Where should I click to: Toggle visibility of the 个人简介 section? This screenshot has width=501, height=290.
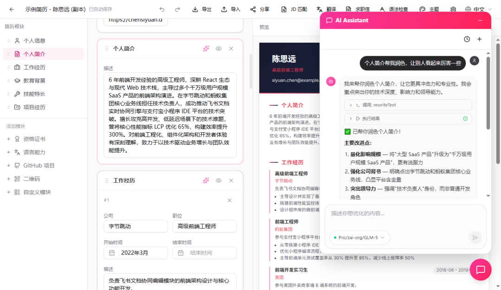[x=218, y=49]
